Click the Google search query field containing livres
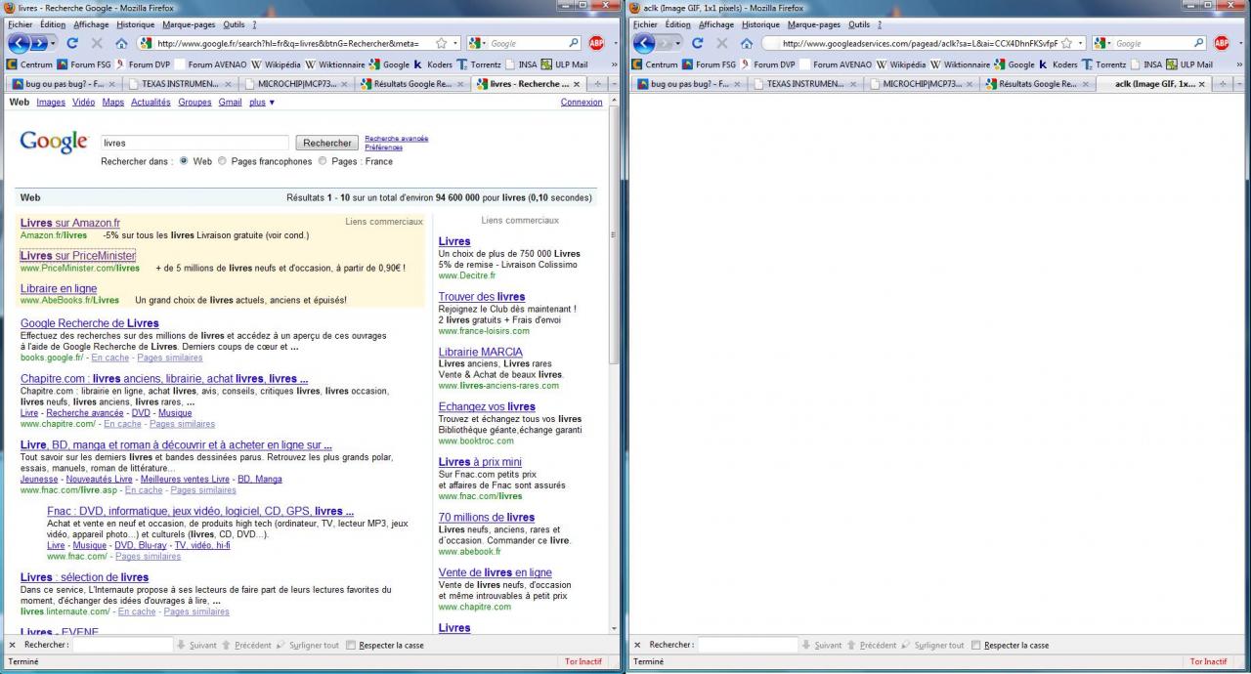Image resolution: width=1251 pixels, height=674 pixels. click(x=194, y=143)
